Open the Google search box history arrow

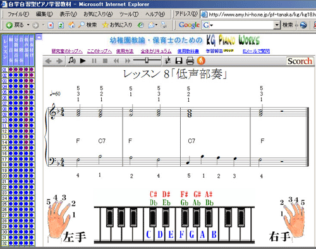[277, 25]
